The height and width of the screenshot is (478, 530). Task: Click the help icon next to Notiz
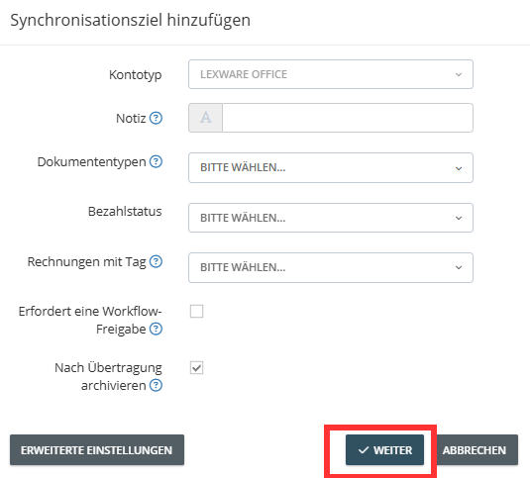[156, 118]
